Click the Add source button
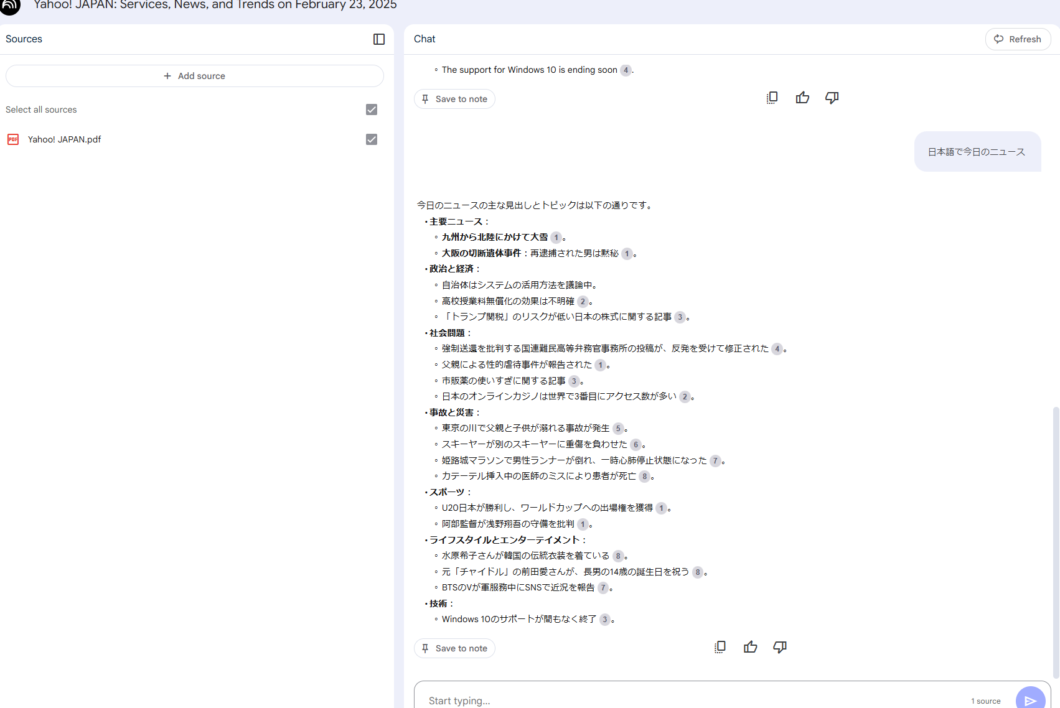Viewport: 1060px width, 708px height. click(x=195, y=76)
